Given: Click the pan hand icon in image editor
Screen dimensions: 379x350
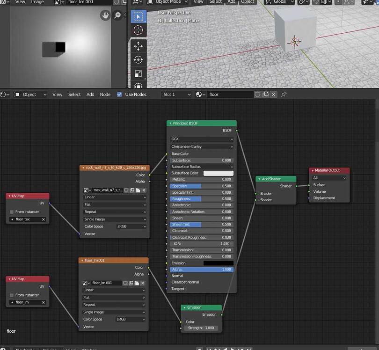Looking at the screenshot, I should (105, 15).
